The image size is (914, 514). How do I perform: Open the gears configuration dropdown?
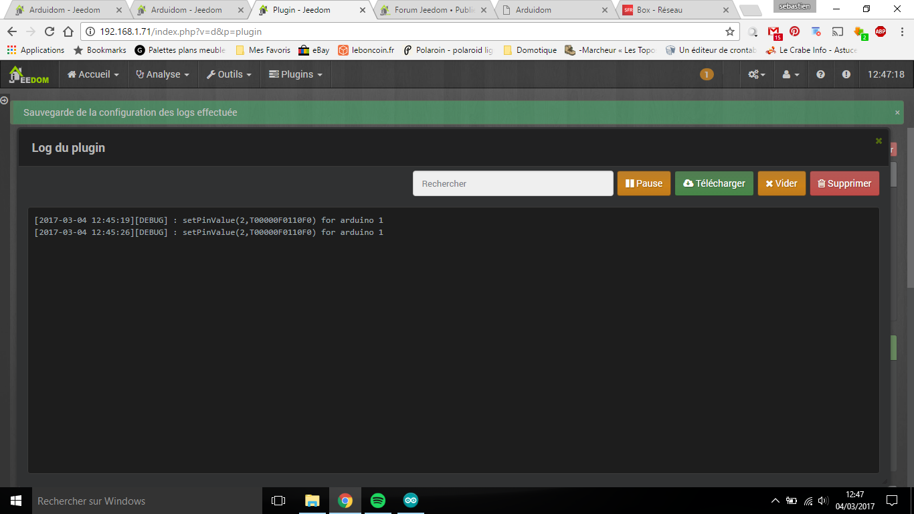point(757,74)
